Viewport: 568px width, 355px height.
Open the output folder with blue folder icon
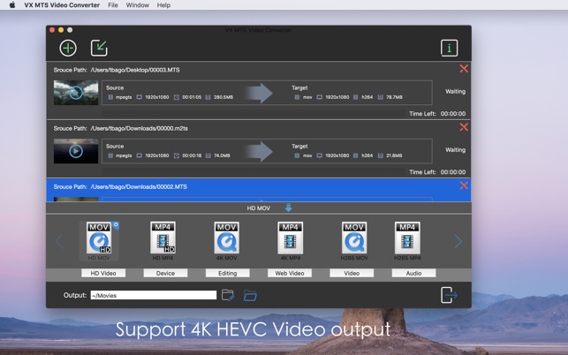click(x=250, y=296)
